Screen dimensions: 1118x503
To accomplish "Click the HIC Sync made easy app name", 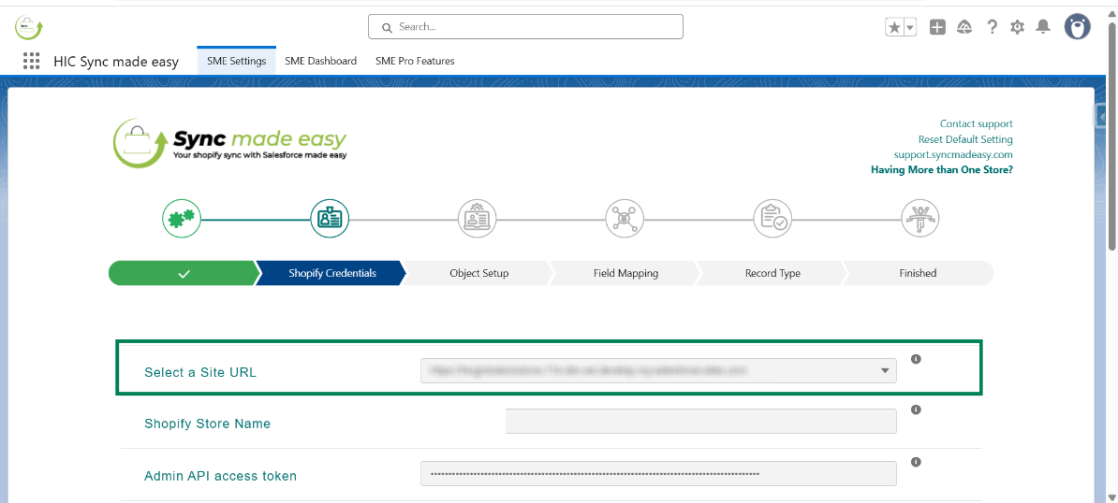I will pos(116,62).
